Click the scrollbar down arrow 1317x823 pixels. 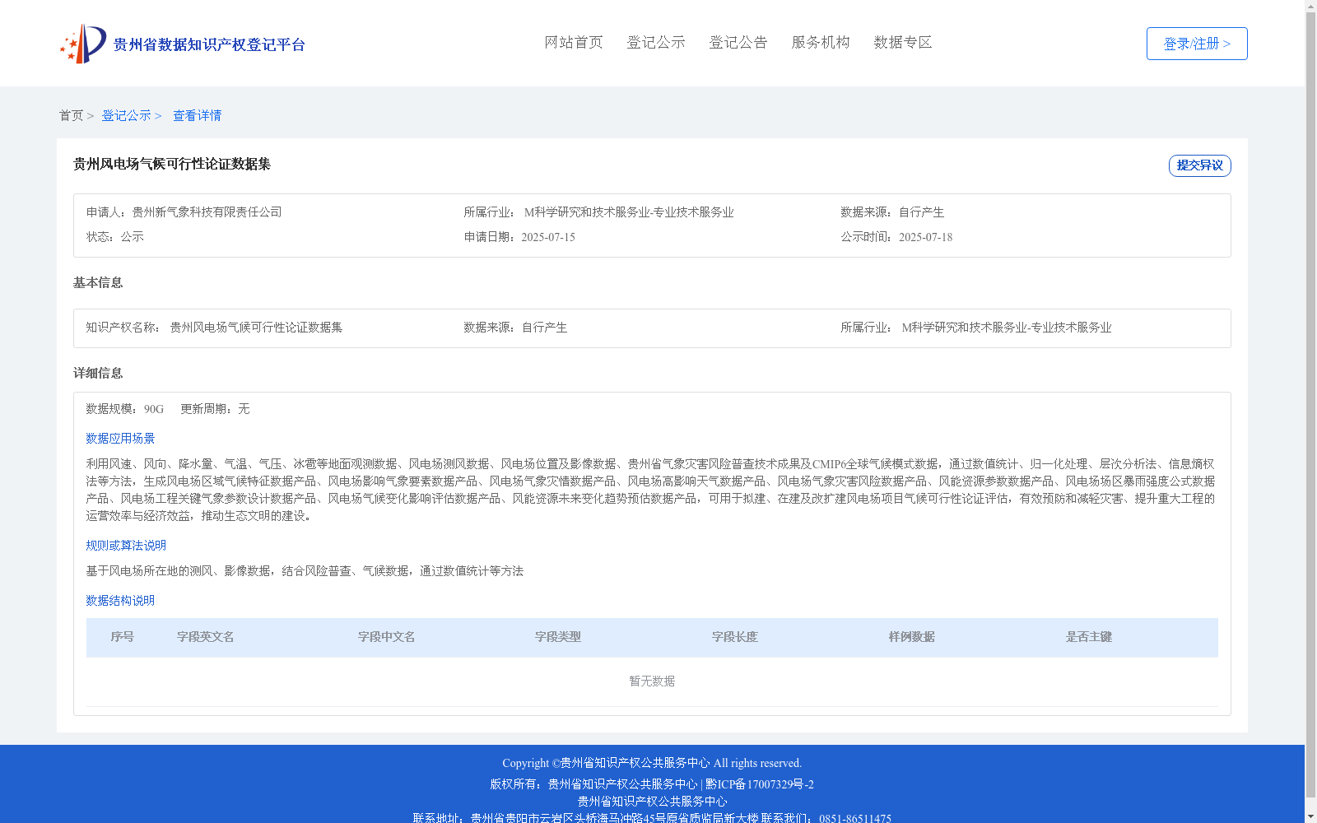click(1311, 816)
